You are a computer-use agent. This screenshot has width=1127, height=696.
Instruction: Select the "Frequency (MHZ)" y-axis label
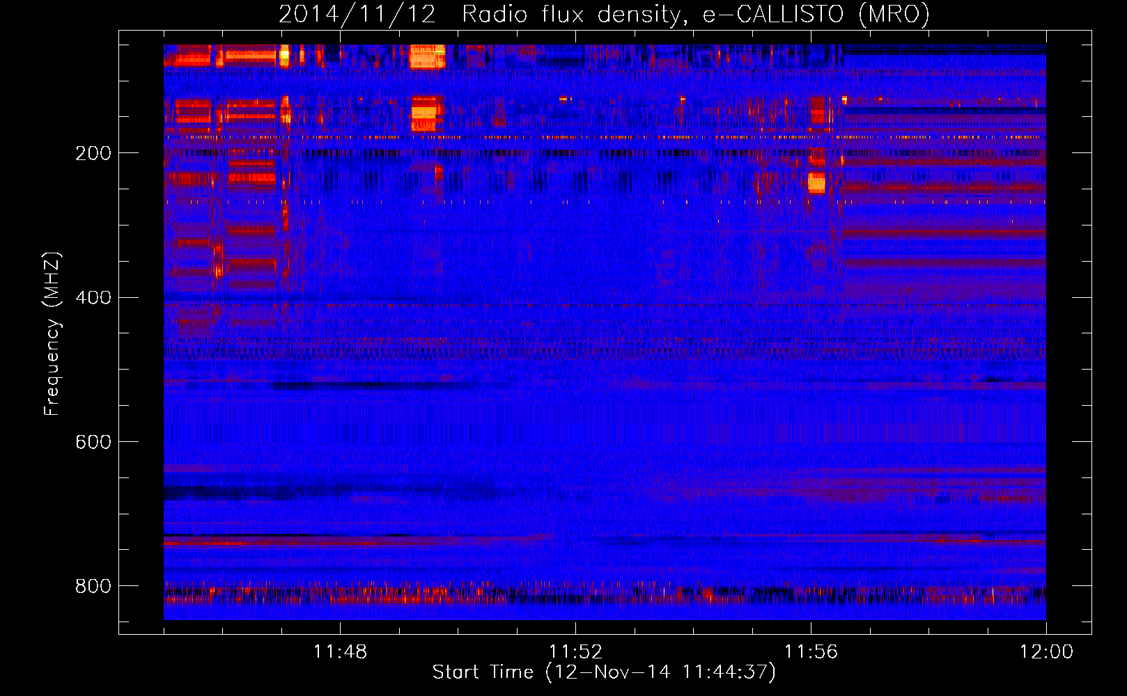coord(52,334)
